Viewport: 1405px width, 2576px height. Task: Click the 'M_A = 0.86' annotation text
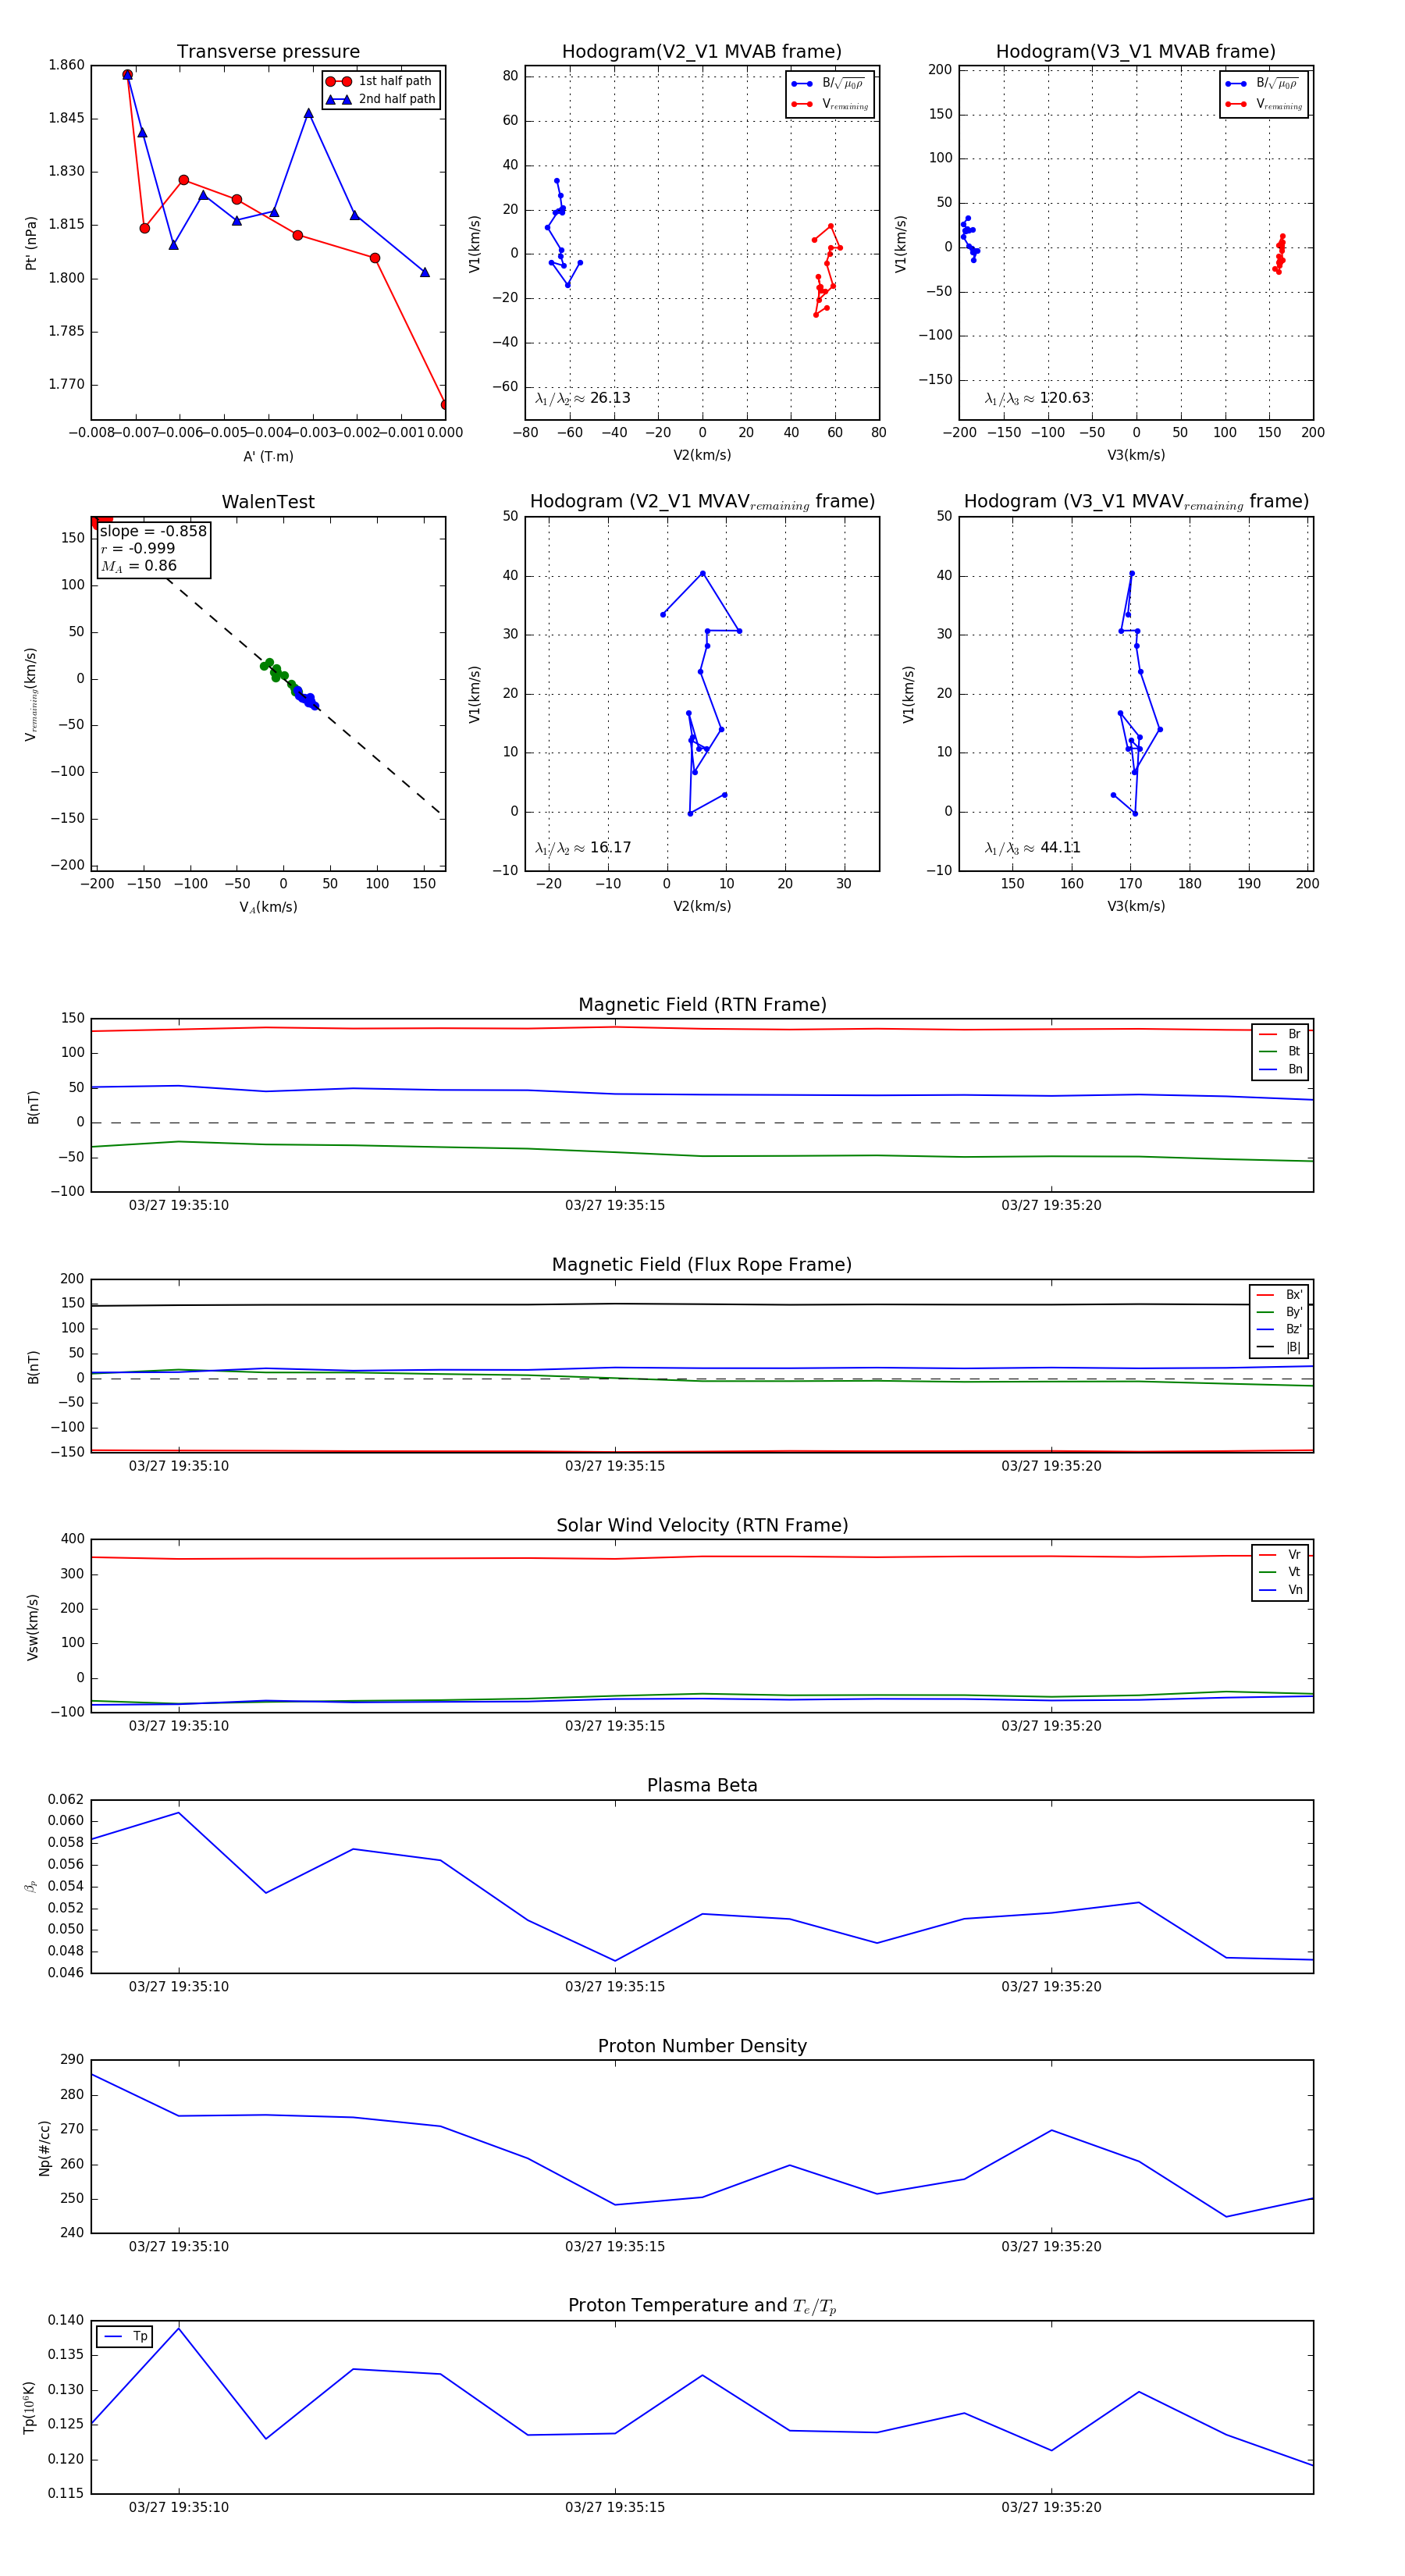pos(139,566)
